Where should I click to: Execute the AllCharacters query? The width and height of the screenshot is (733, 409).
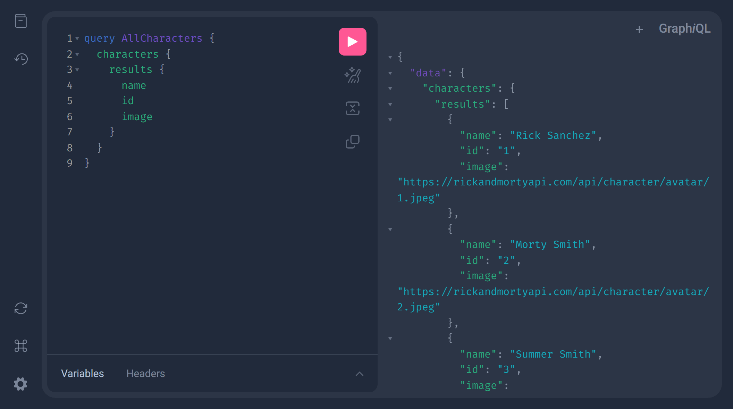click(x=352, y=41)
